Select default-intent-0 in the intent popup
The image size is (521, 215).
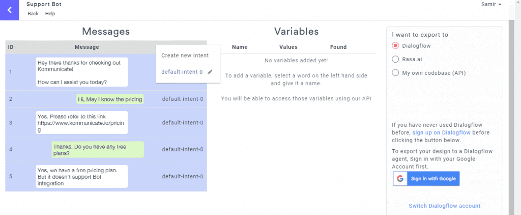point(182,71)
